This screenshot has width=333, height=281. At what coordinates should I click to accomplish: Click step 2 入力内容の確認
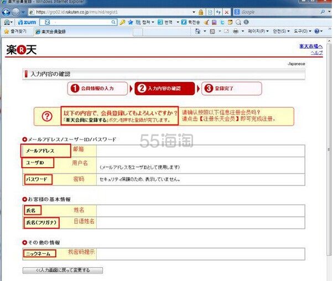point(165,89)
